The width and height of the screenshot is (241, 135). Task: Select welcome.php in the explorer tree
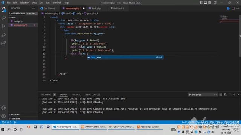[23, 25]
